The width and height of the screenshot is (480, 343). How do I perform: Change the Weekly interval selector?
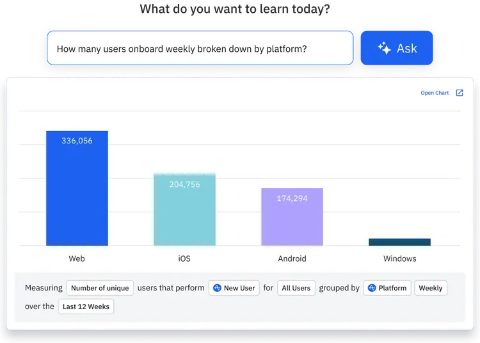[430, 288]
